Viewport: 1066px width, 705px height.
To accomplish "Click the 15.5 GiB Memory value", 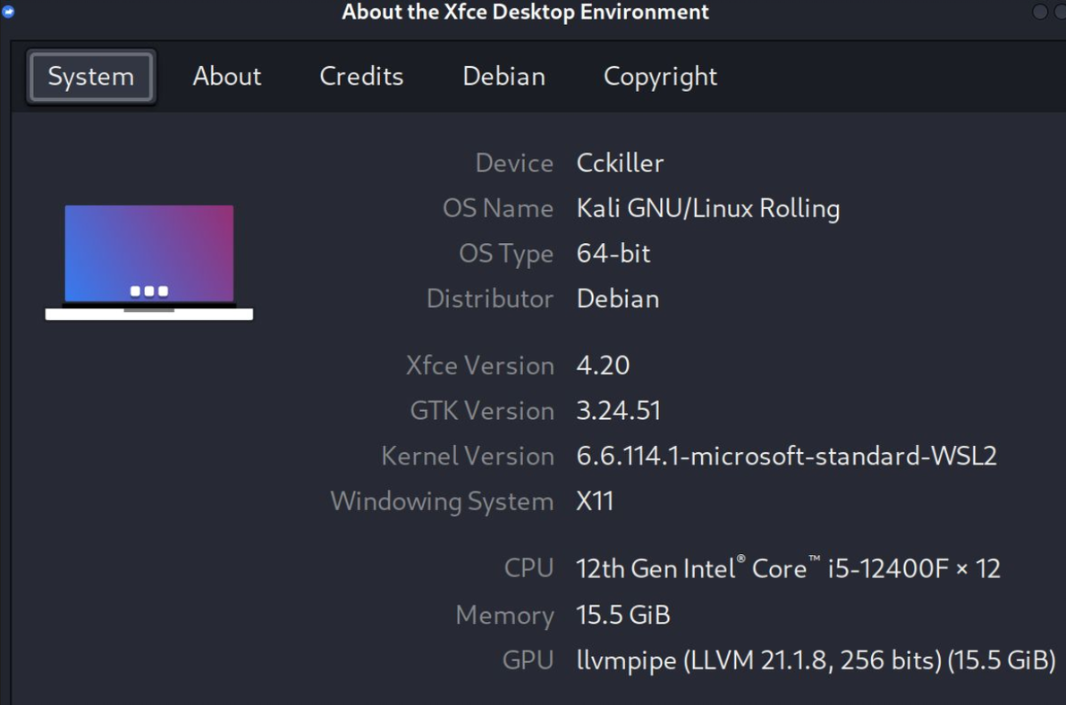I will [622, 615].
